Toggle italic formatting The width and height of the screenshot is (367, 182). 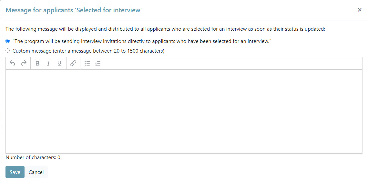pyautogui.click(x=48, y=63)
